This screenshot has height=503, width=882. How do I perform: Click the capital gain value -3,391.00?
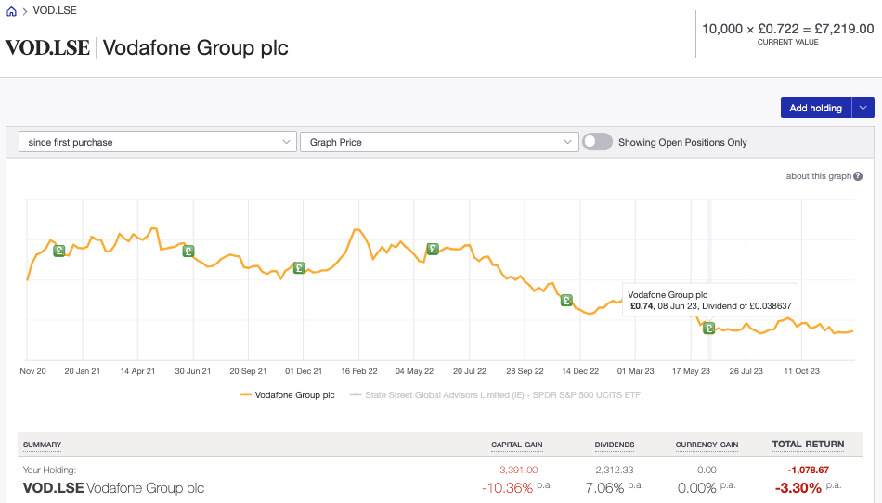point(517,470)
